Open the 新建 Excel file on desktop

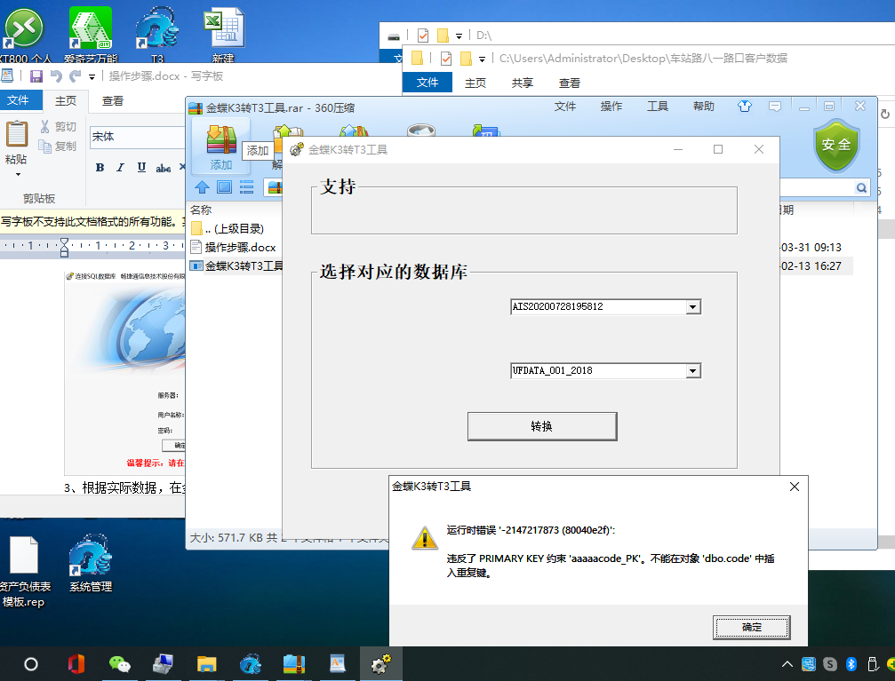click(x=223, y=35)
